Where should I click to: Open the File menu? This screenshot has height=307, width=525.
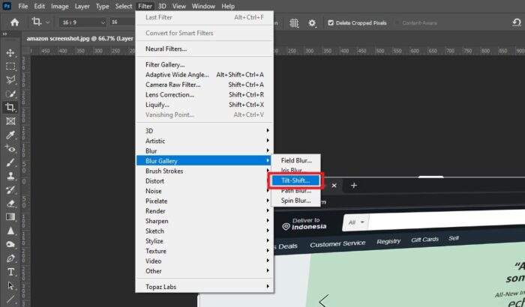pyautogui.click(x=23, y=6)
